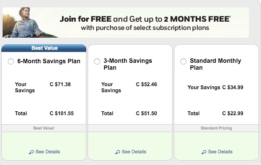Click the Standard Pricing footer label

pos(216,128)
